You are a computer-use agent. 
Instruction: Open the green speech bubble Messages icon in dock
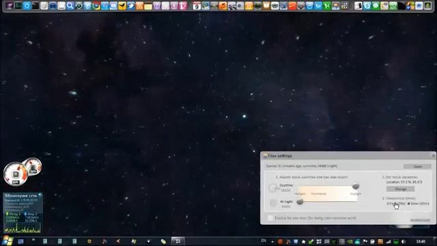(x=376, y=6)
